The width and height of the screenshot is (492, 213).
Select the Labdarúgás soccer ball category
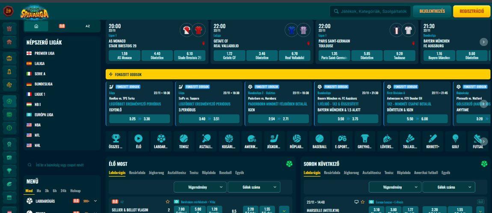[161, 141]
